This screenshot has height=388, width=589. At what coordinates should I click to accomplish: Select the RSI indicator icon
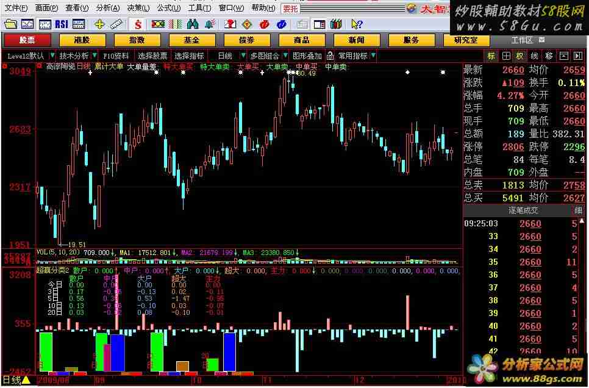click(62, 24)
